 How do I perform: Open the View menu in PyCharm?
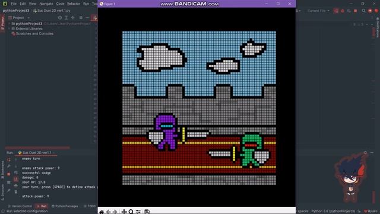32,4
